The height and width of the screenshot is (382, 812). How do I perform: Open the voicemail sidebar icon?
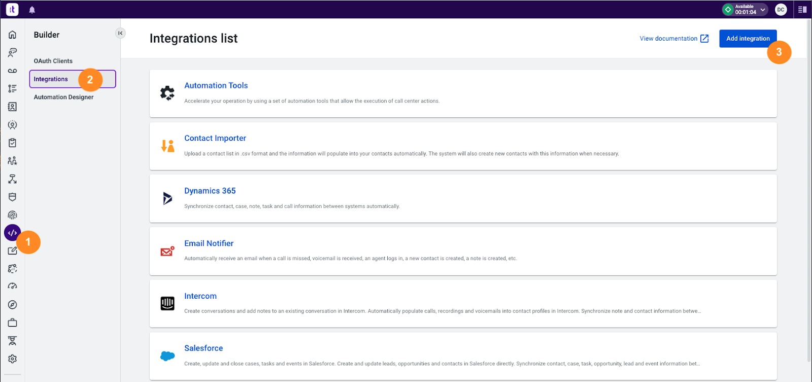[x=12, y=71]
